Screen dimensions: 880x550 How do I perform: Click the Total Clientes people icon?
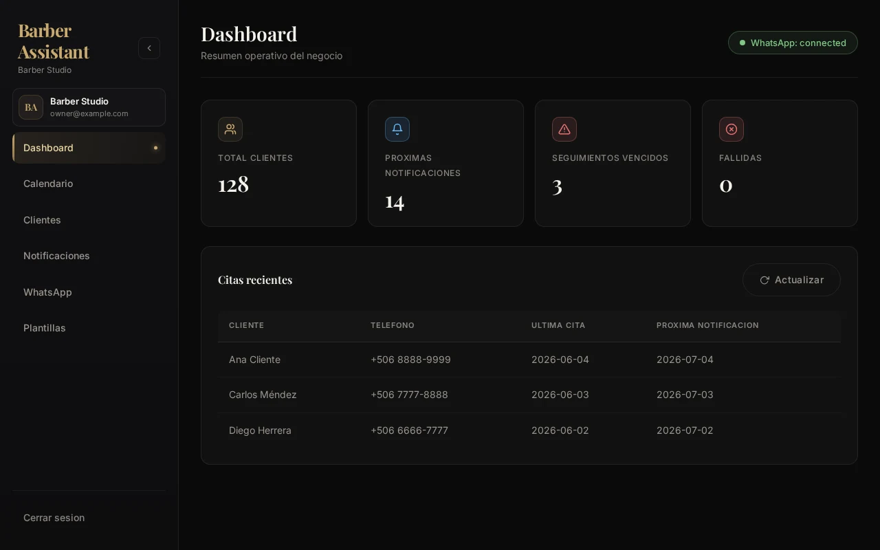pos(230,129)
